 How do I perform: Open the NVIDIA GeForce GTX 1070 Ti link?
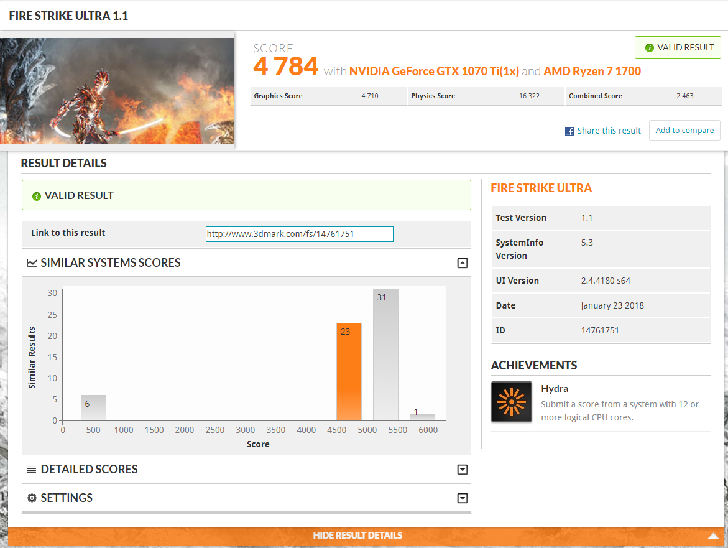pos(434,71)
